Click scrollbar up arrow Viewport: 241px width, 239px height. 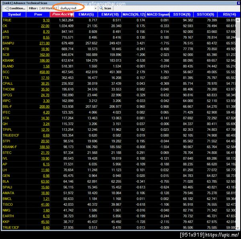coord(238,20)
